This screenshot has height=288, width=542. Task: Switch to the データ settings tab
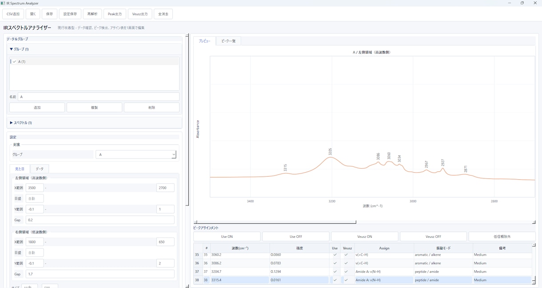point(40,169)
